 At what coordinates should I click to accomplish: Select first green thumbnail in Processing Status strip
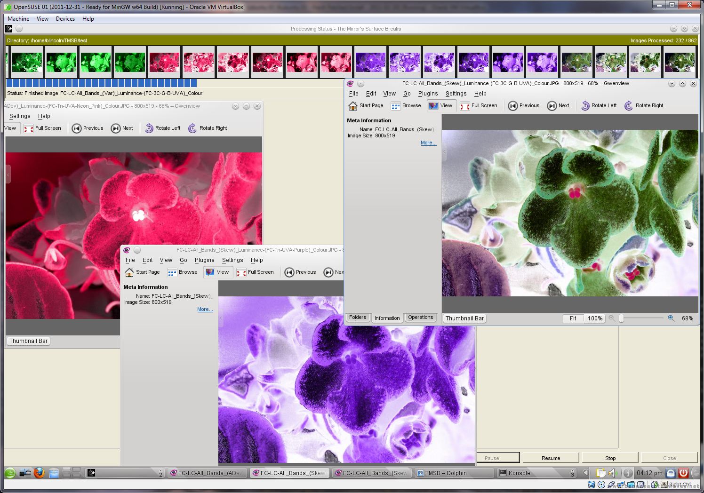tap(27, 62)
